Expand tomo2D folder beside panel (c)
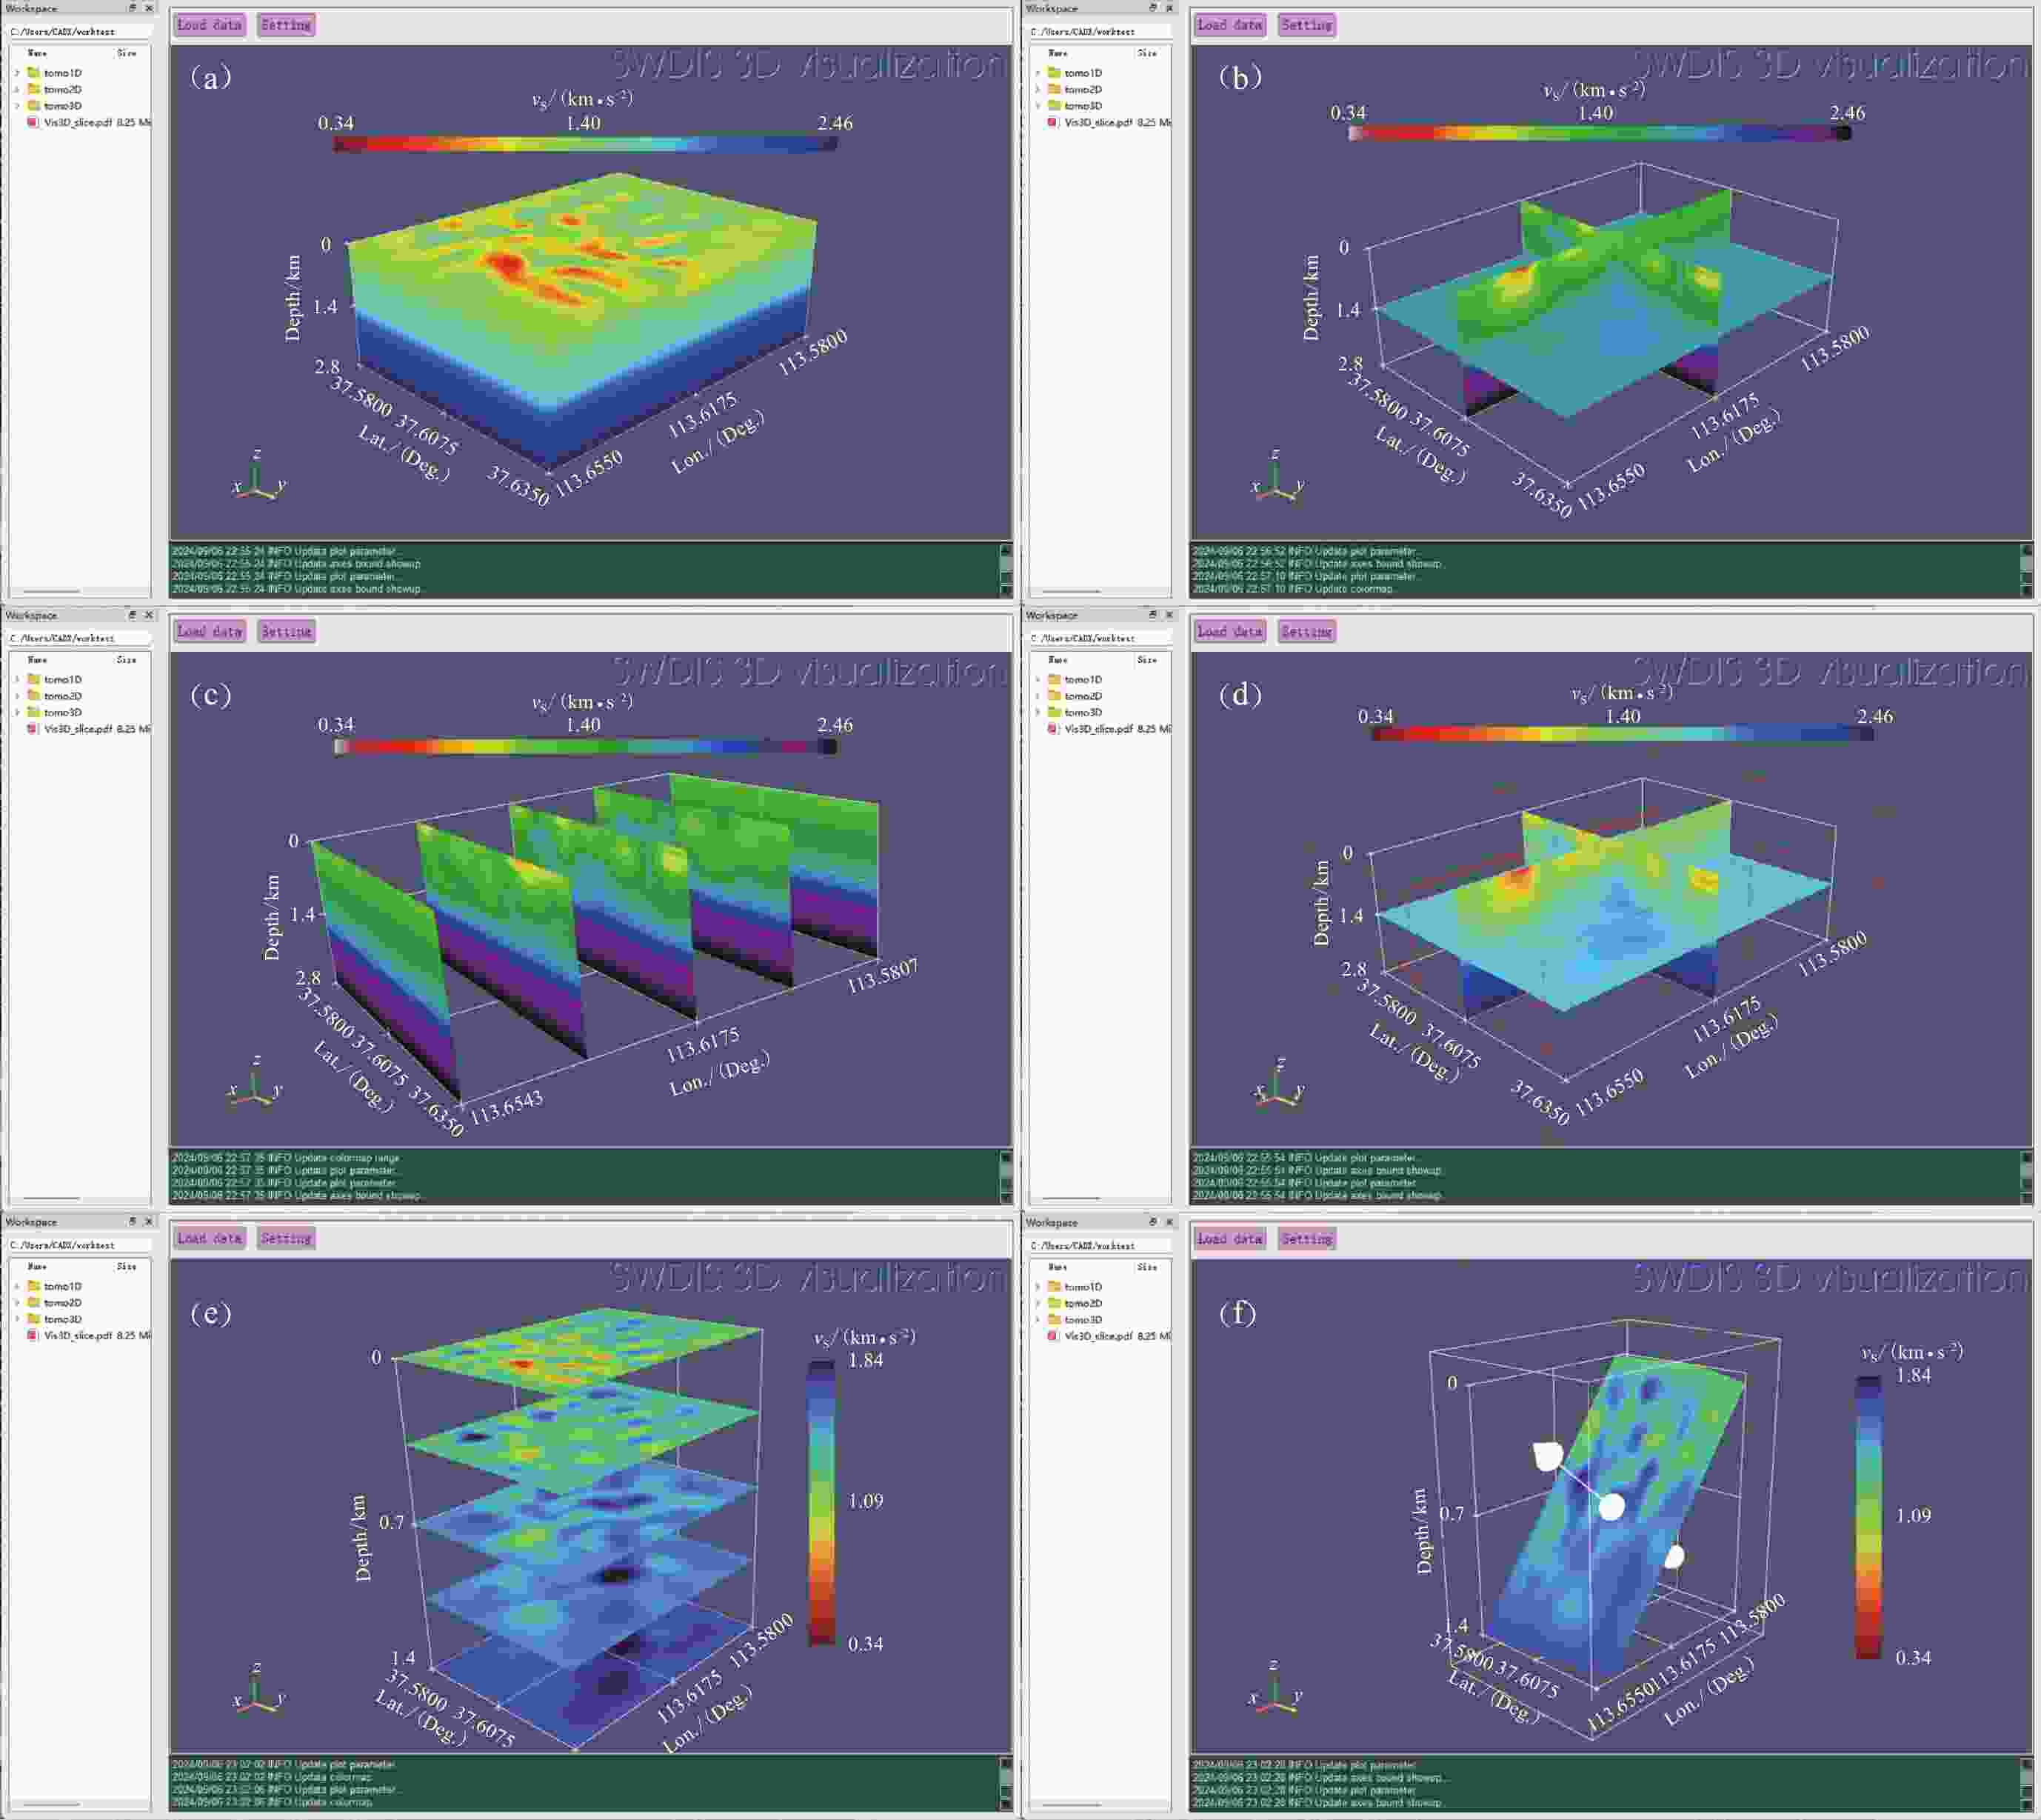Viewport: 2041px width, 1820px height. click(x=17, y=696)
